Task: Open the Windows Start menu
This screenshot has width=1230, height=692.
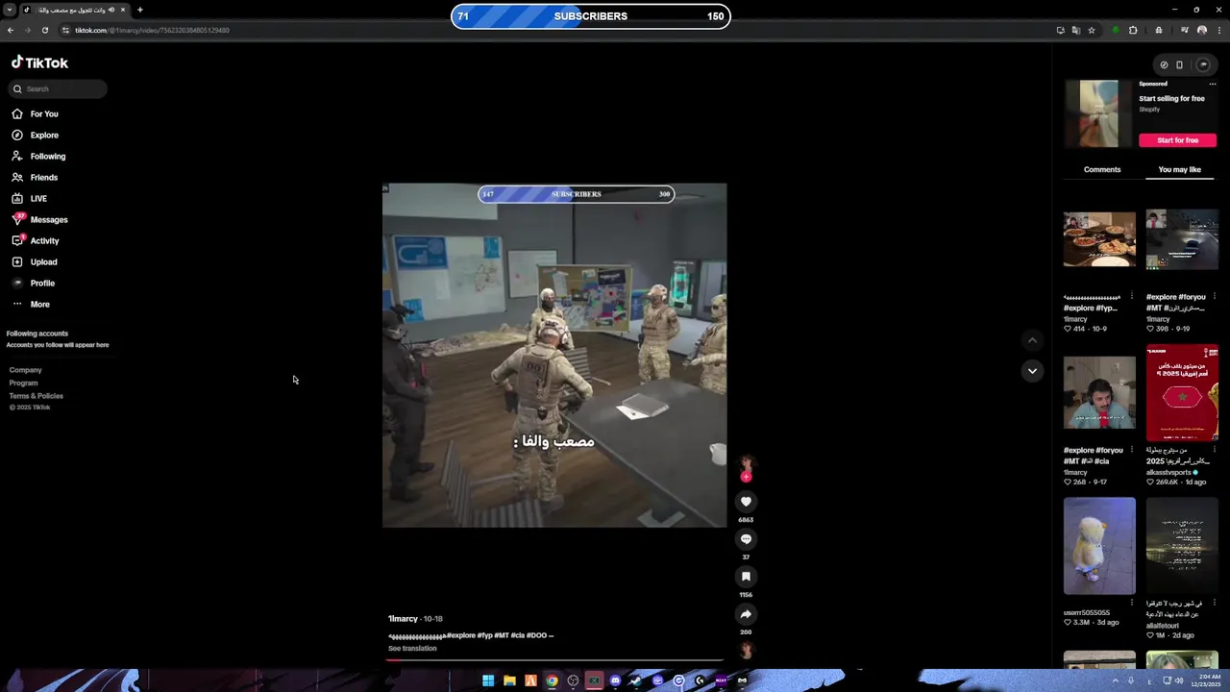Action: tap(488, 680)
